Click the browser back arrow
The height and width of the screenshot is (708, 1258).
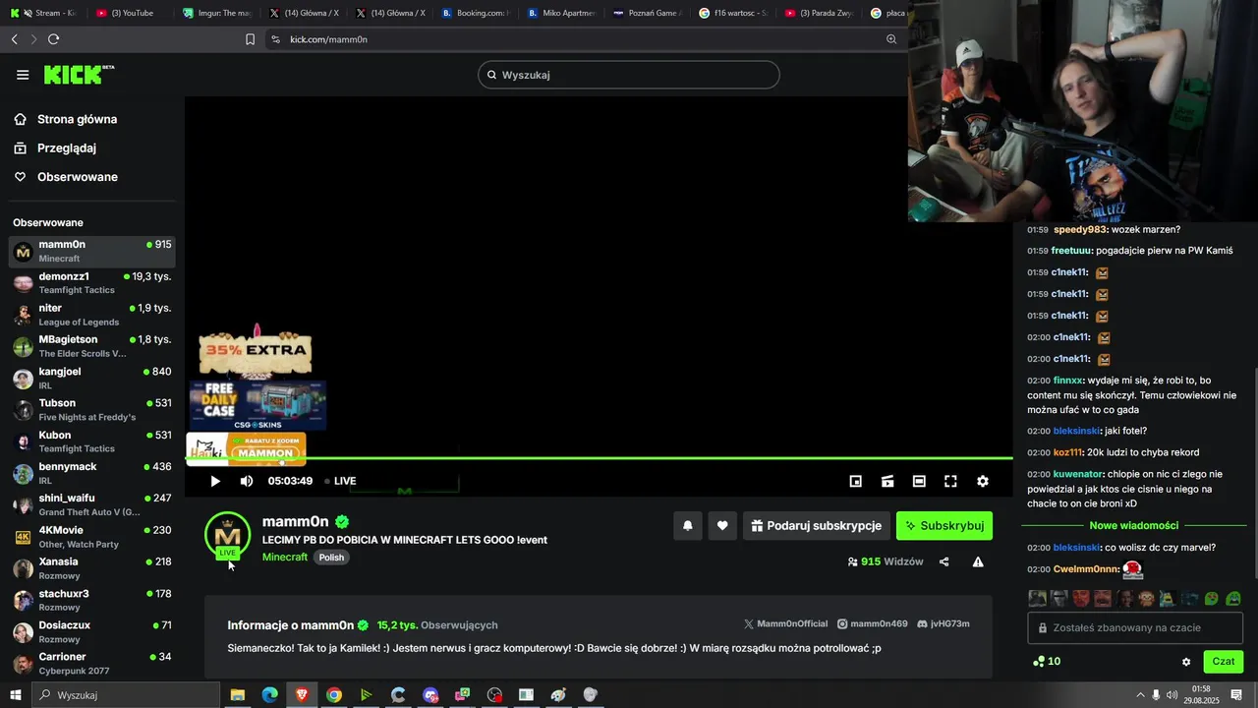[x=14, y=39]
